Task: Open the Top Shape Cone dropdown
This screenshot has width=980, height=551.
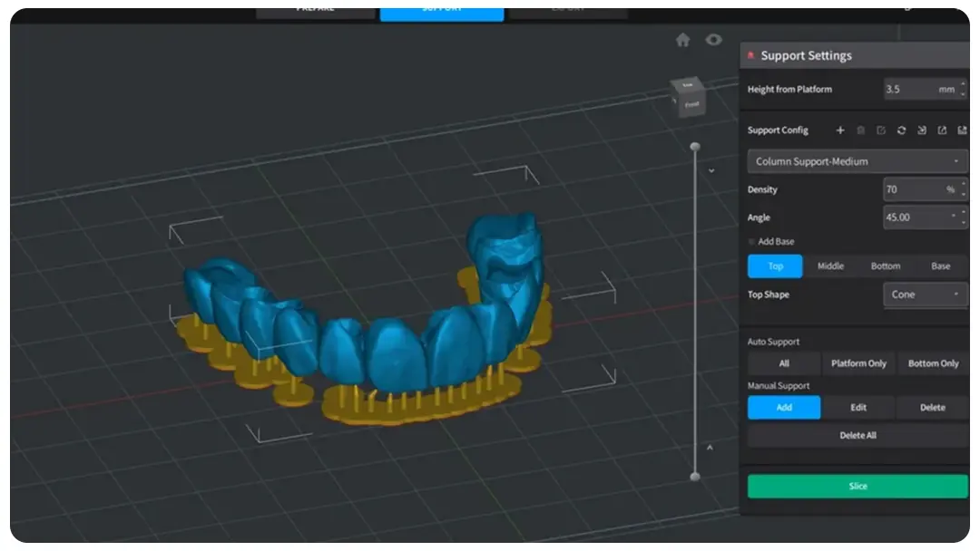Action: click(925, 295)
